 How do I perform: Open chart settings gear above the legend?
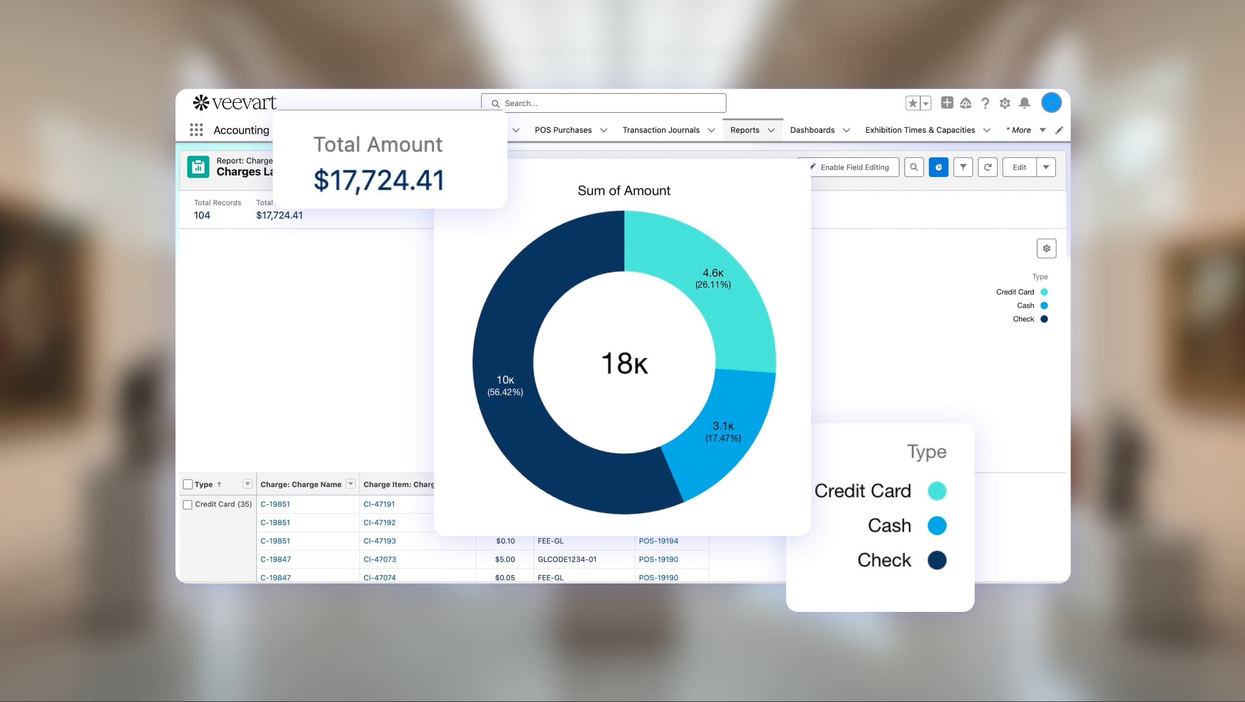[1046, 248]
